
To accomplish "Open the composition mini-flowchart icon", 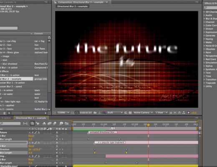I will (x=25, y=123).
